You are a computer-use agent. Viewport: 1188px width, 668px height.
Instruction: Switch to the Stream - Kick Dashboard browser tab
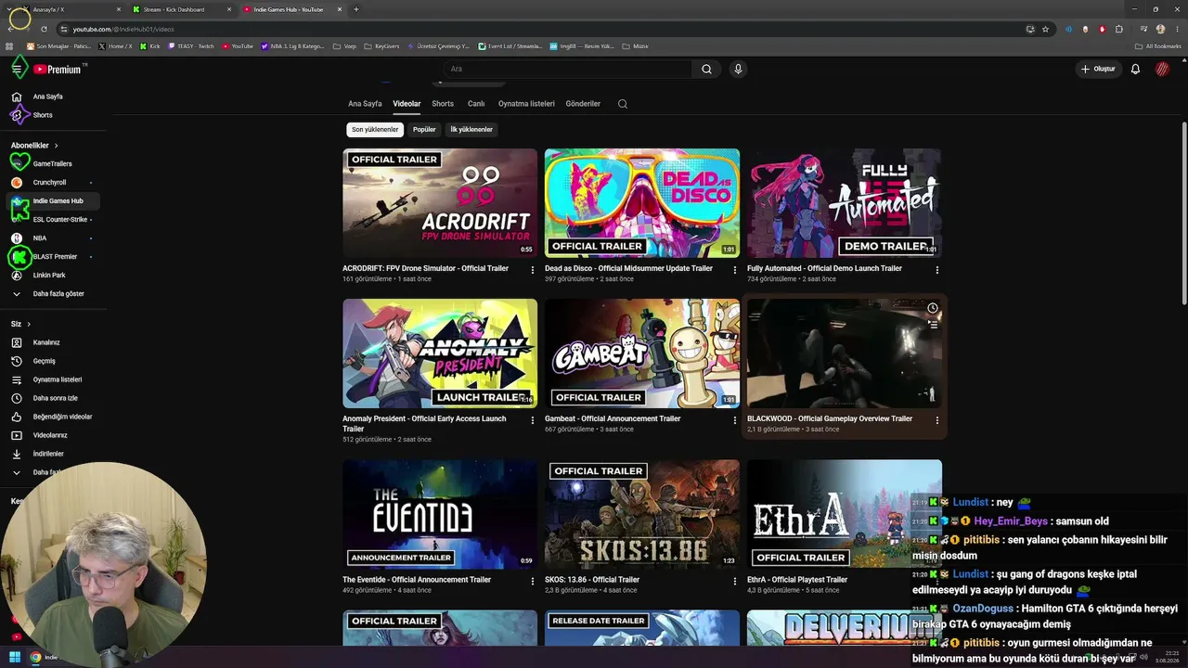(181, 9)
